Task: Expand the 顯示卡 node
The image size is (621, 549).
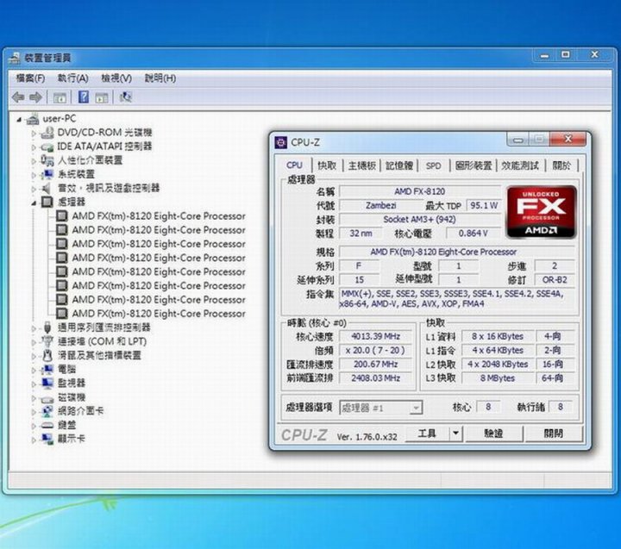Action: click(34, 440)
